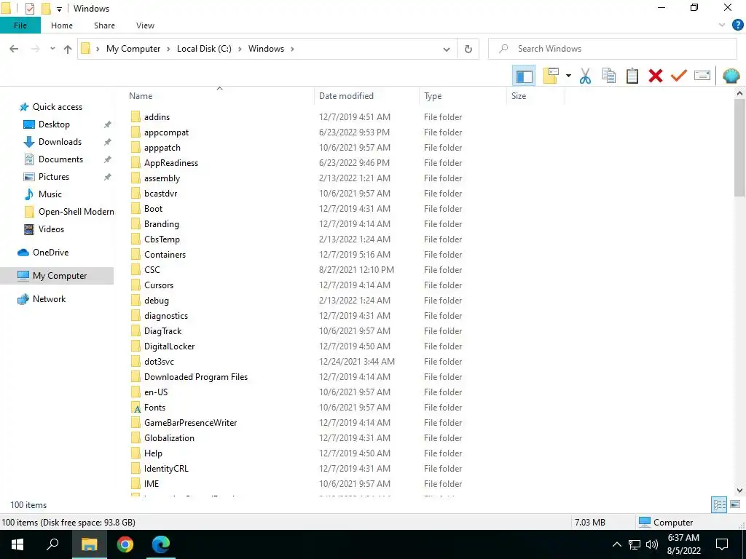Viewport: 746px width, 559px height.
Task: Click the orange checkmark Properties icon
Action: (679, 76)
